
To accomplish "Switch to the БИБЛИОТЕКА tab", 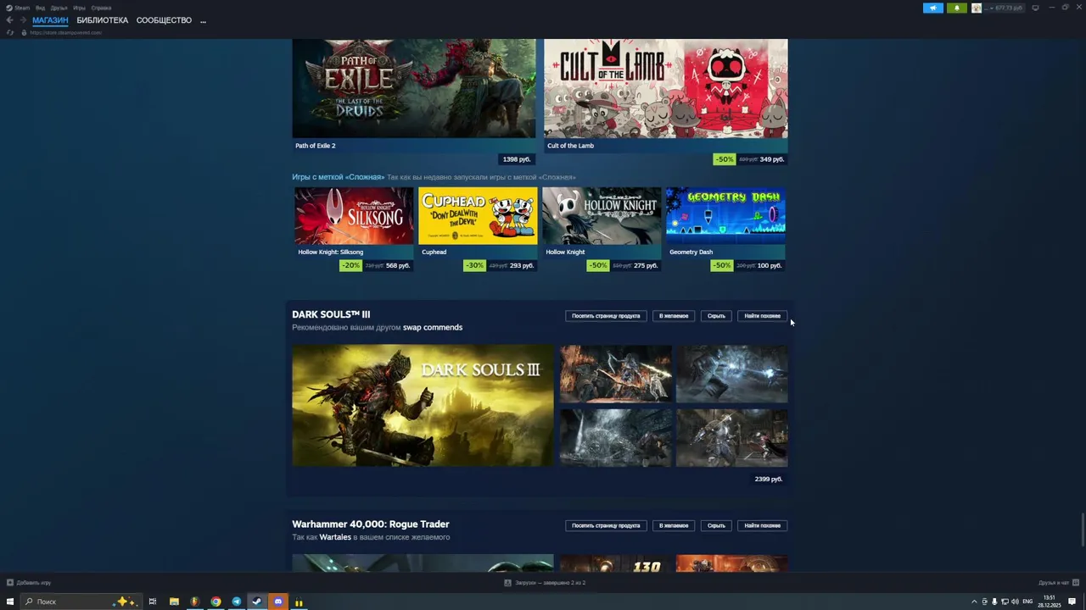I will point(102,20).
